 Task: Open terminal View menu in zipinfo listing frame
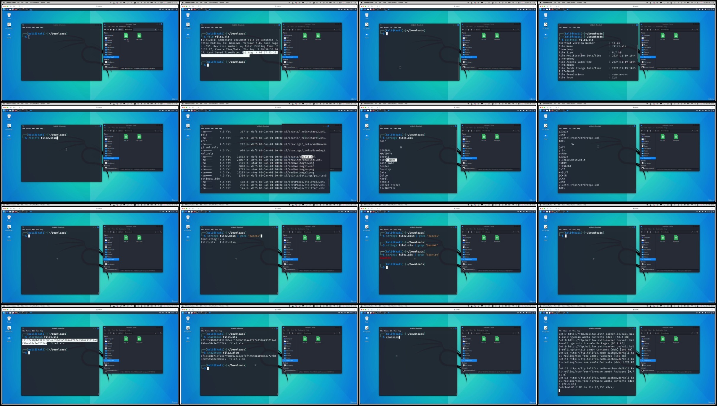click(x=216, y=129)
